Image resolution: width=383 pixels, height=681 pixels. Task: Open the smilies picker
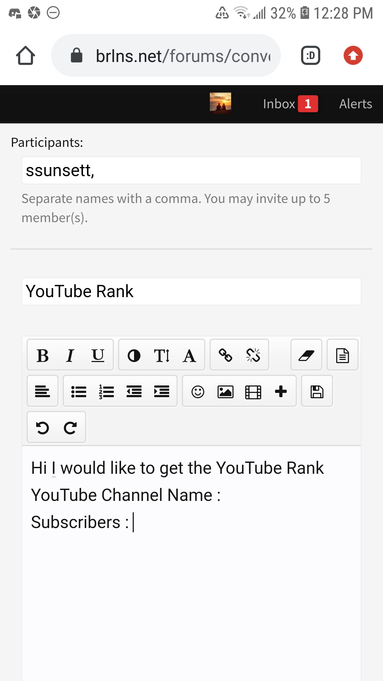click(198, 392)
